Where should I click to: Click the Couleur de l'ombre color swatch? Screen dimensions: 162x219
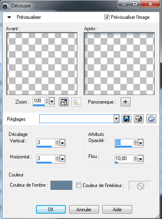coord(61,185)
